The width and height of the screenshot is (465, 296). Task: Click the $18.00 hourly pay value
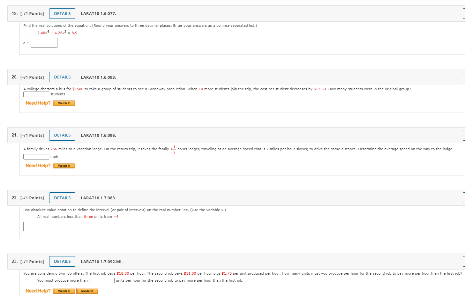point(123,273)
